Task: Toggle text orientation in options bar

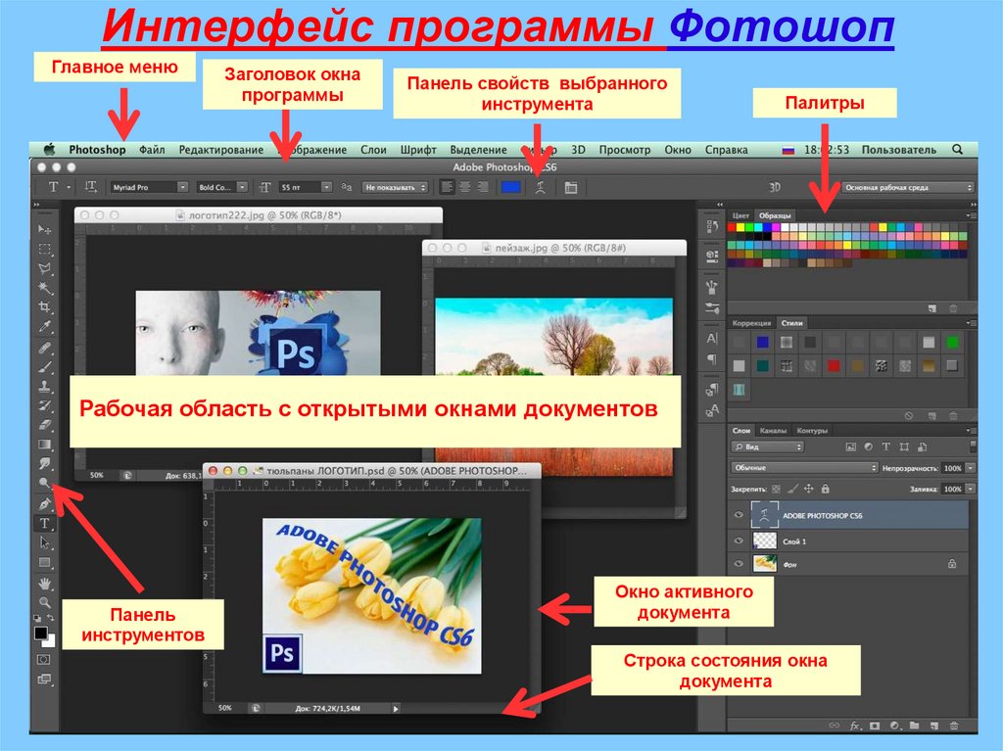Action: (91, 187)
